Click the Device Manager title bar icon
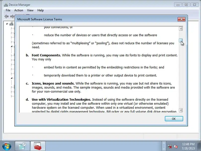This screenshot has width=201, height=151. (6, 5)
